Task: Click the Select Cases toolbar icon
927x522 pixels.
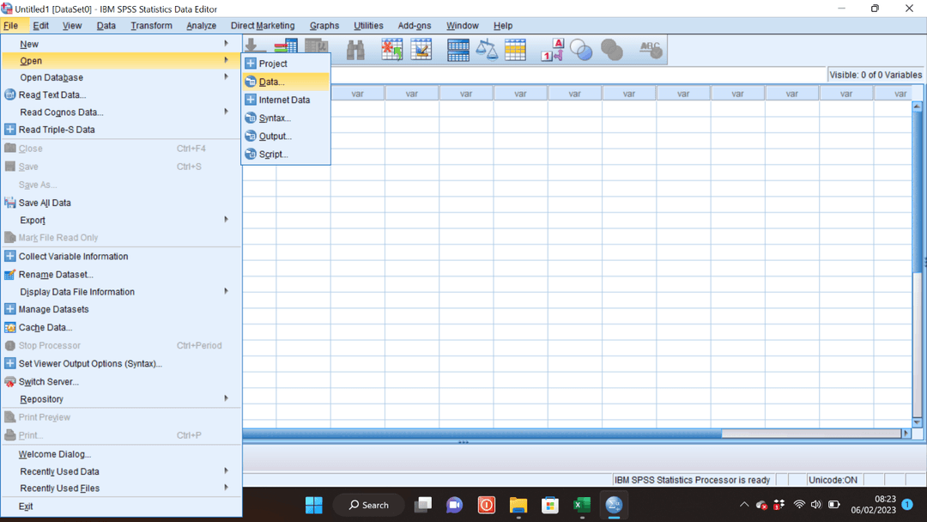Action: click(x=515, y=50)
